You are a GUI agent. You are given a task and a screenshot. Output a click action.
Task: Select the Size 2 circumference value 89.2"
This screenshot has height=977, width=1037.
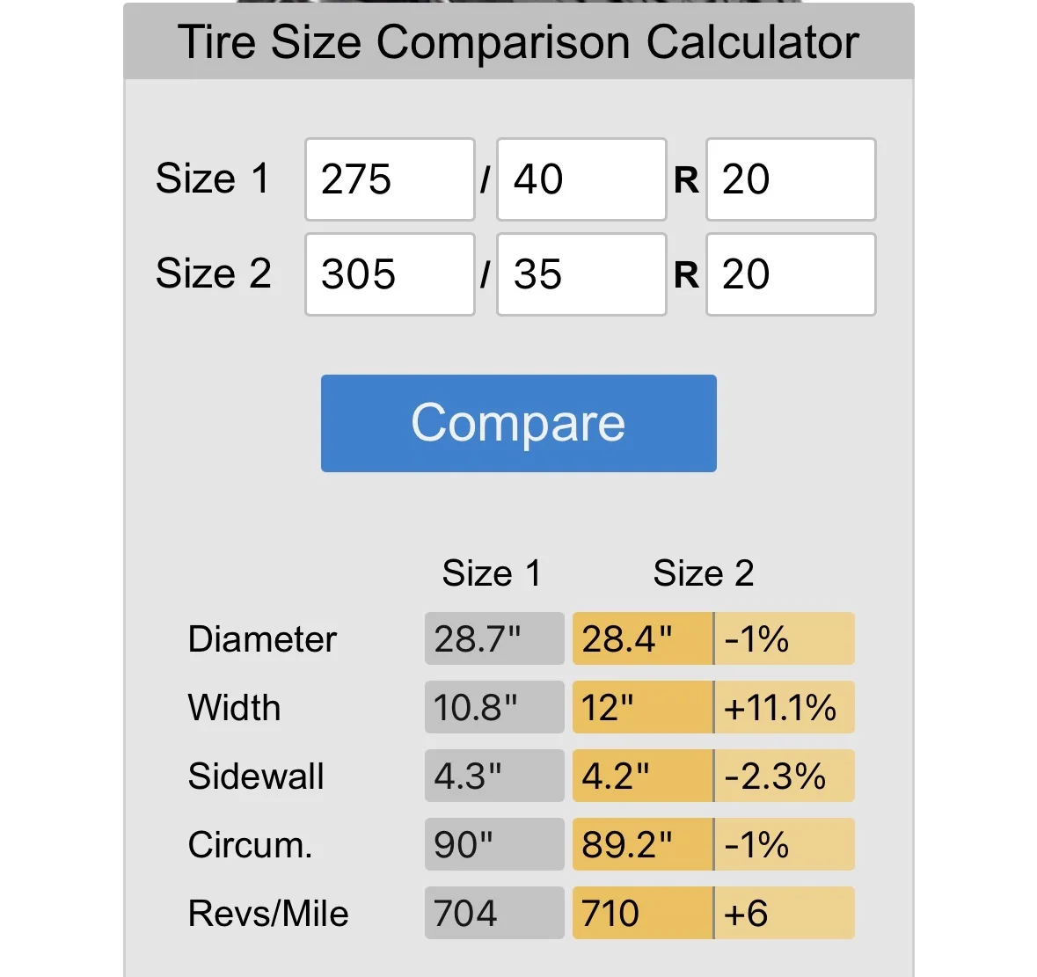point(642,844)
